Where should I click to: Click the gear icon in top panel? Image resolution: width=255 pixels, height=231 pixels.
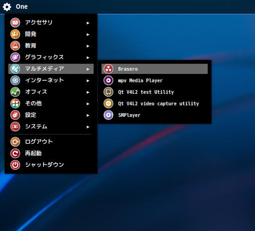coord(7,7)
